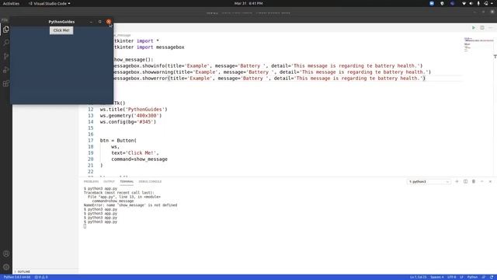Open the editor More Actions menu

click(x=490, y=28)
